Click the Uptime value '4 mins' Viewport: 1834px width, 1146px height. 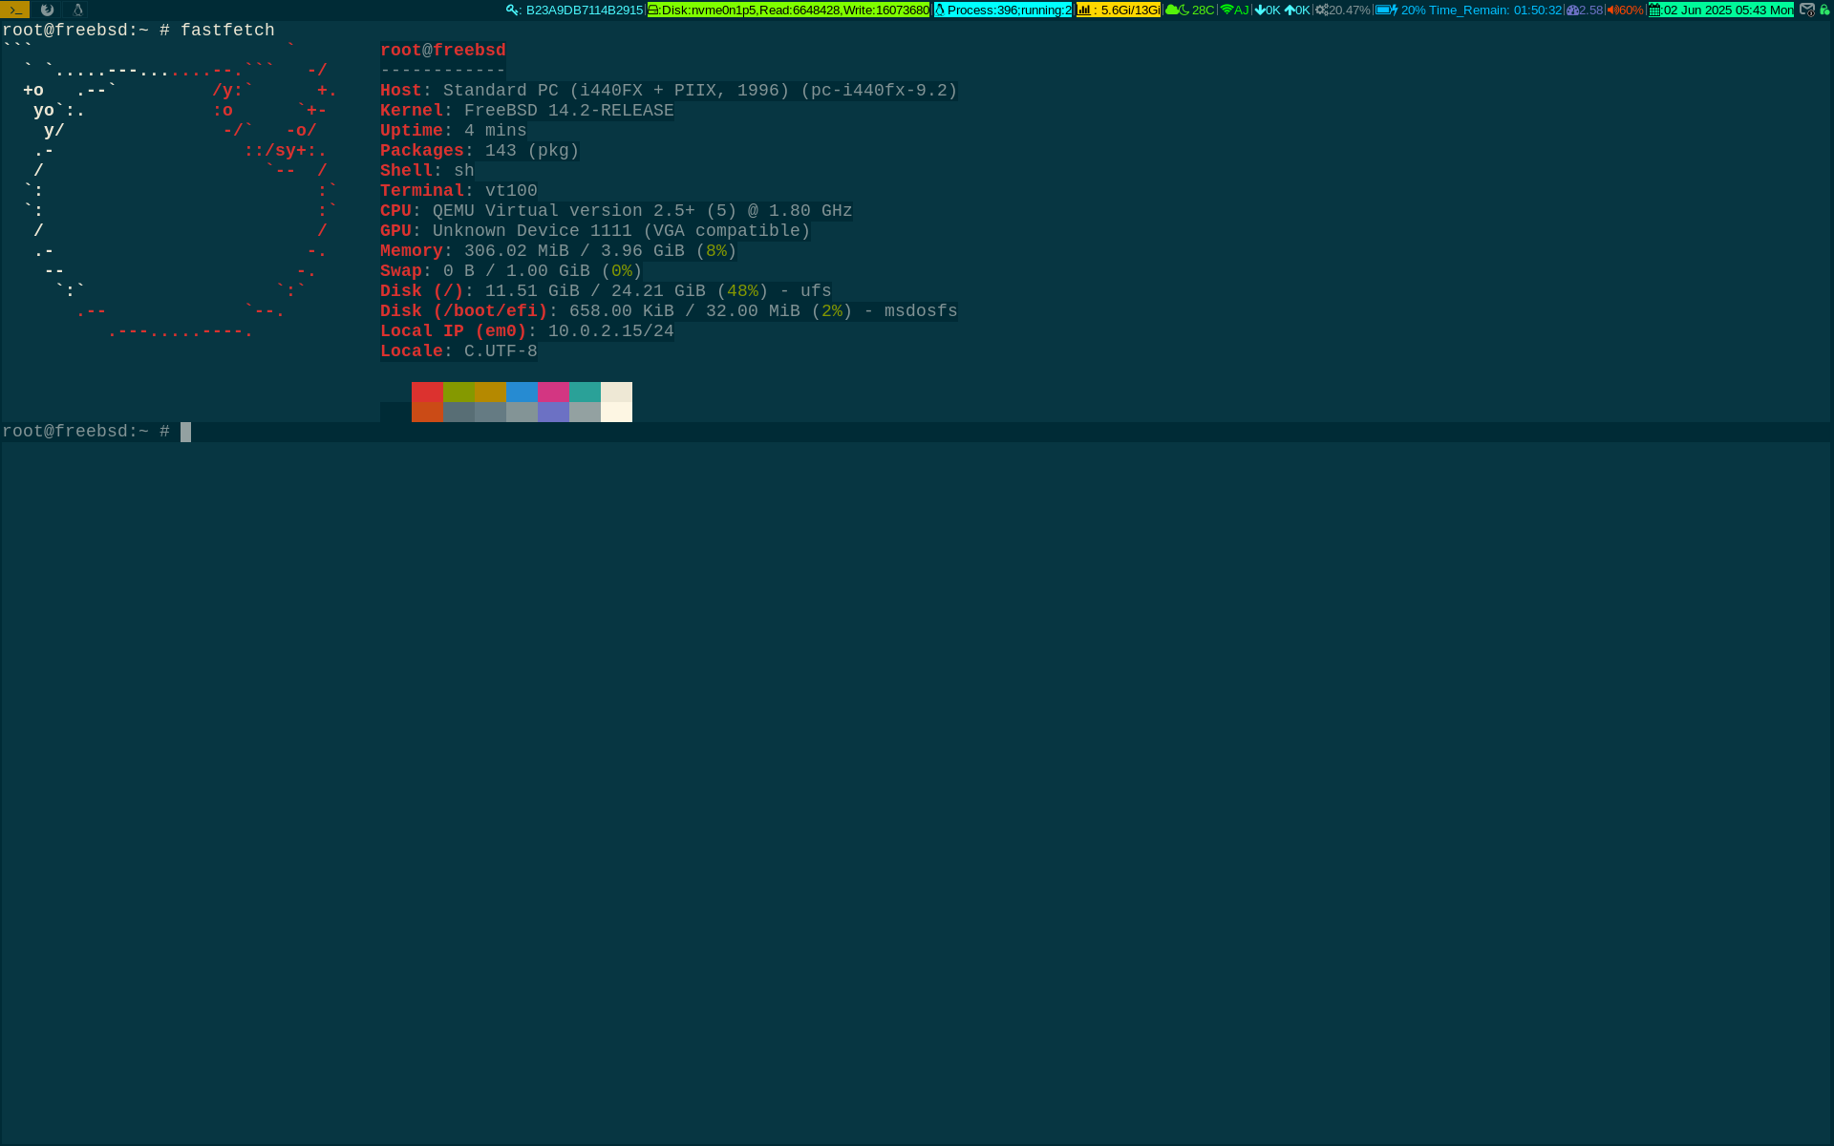click(x=496, y=131)
